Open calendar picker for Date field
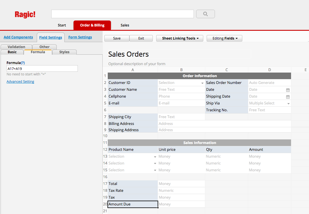 pos(288,90)
